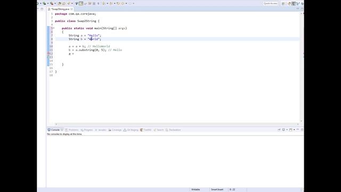Screen dimensions: 341x192
Task: Click the Run Last Tool button with red toolbox
Action: pos(52,3)
